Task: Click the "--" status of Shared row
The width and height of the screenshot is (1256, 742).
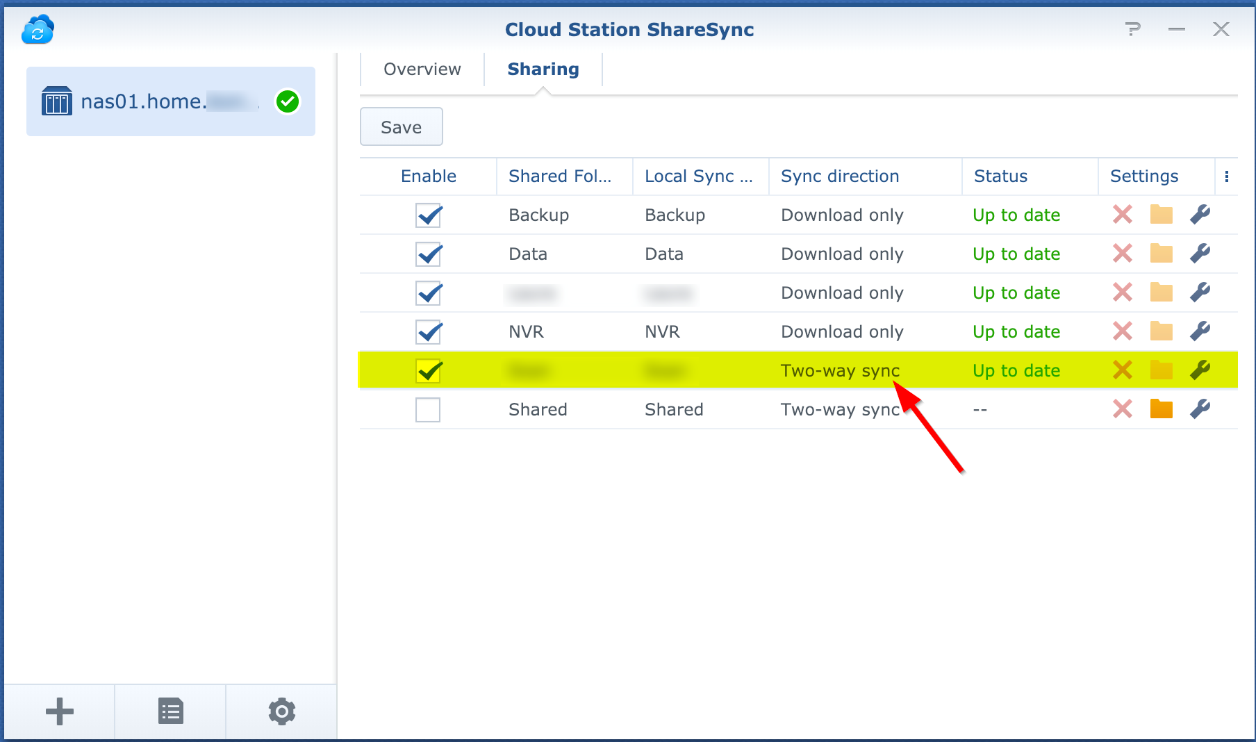Action: tap(980, 410)
